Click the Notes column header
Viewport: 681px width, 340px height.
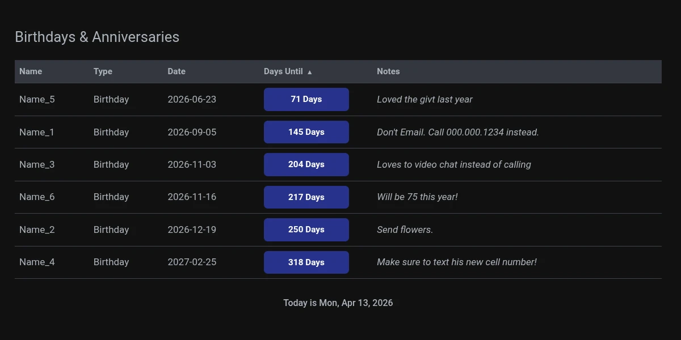pos(388,71)
